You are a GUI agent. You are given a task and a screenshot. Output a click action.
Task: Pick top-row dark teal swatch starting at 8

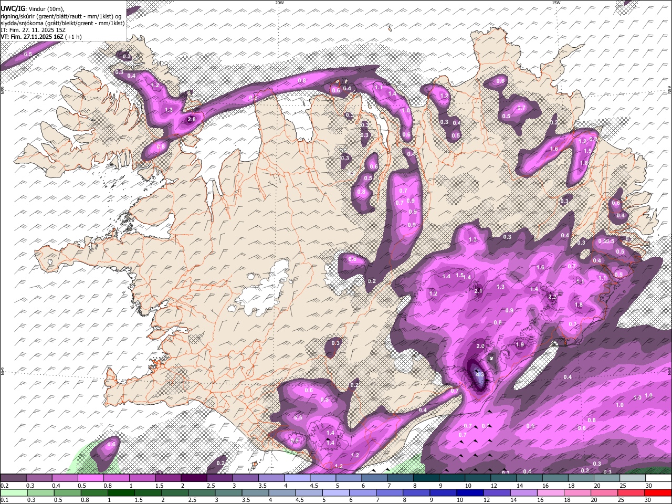click(426, 478)
